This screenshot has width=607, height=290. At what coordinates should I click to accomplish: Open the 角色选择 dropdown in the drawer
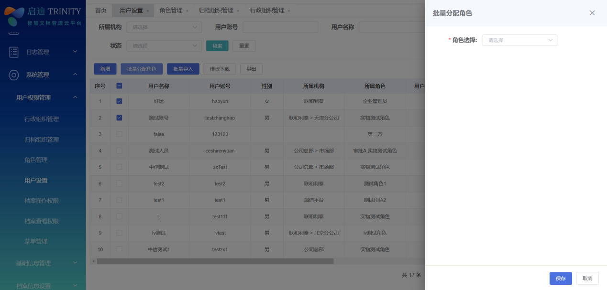(519, 40)
